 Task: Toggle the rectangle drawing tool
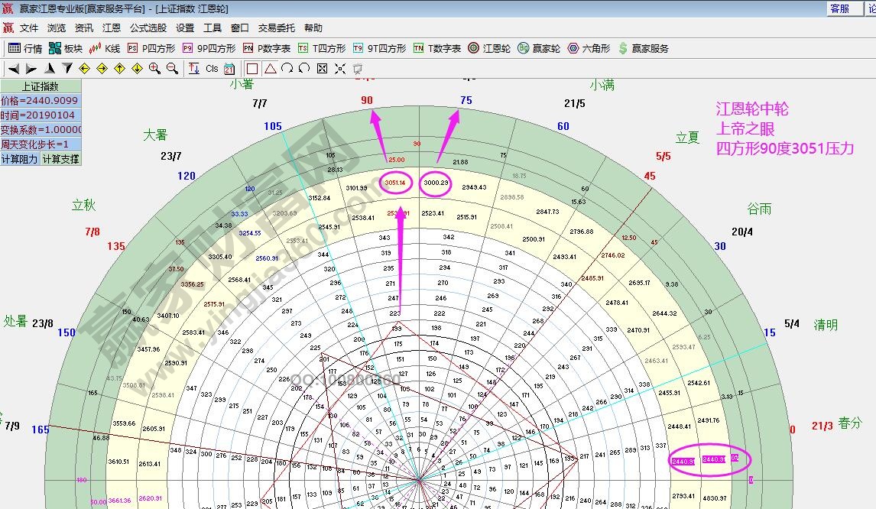252,68
